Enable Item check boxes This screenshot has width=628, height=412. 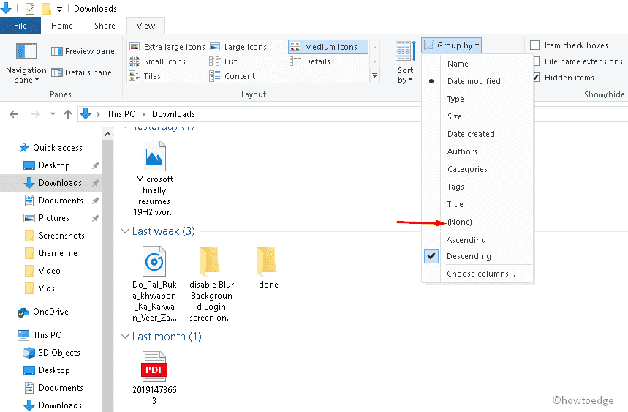pos(534,45)
